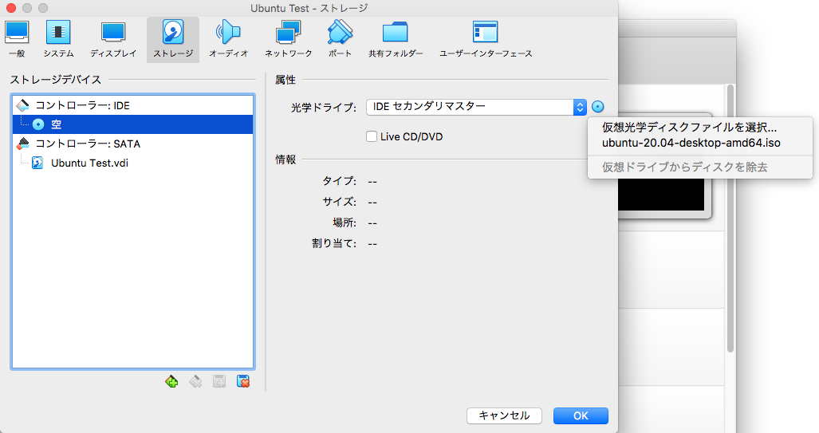
Task: Click the add new controller icon
Action: 171,382
